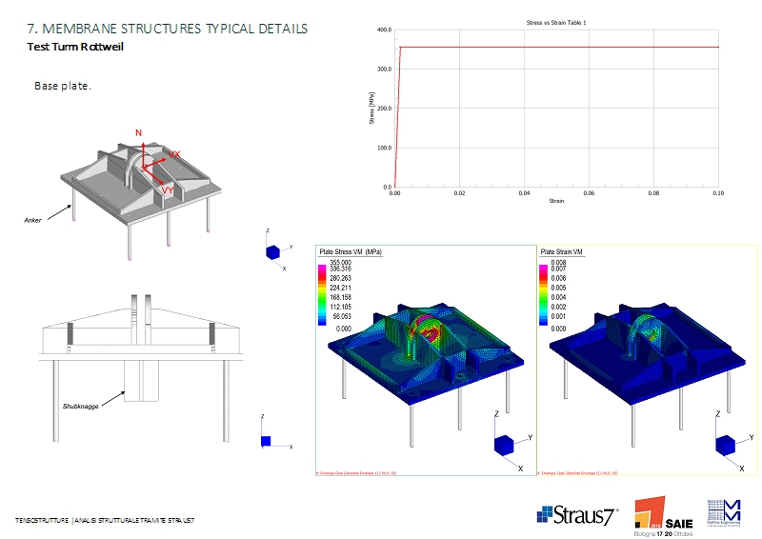Image resolution: width=762 pixels, height=539 pixels.
Task: Click the Straus7 logo in the footer
Action: (577, 514)
